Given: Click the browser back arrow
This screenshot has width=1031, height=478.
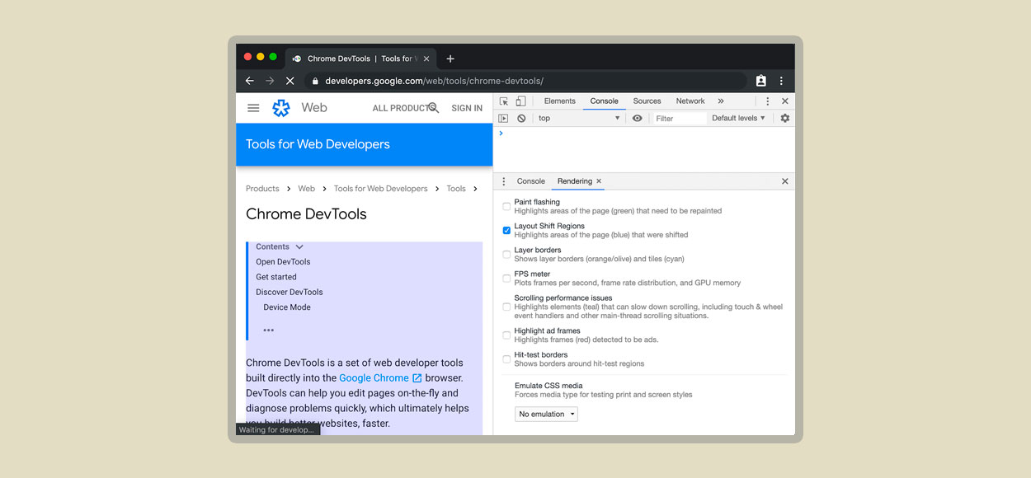Looking at the screenshot, I should click(250, 81).
